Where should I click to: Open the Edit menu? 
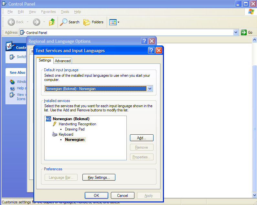tap(21, 12)
